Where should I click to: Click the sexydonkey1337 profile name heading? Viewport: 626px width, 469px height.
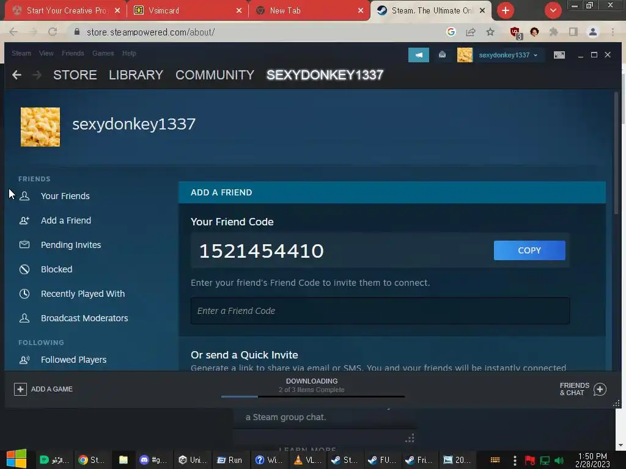pos(134,124)
